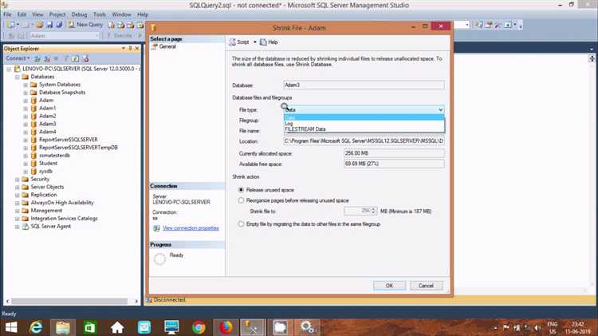Open the Object Explorer window position dropdown
This screenshot has width=598, height=336.
123,49
